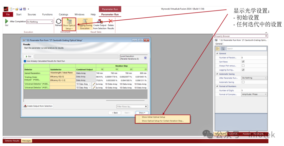Viewport: 284px width, 146px height.
Task: Open the quick access toolbar customize arrow
Action: pyautogui.click(x=28, y=9)
